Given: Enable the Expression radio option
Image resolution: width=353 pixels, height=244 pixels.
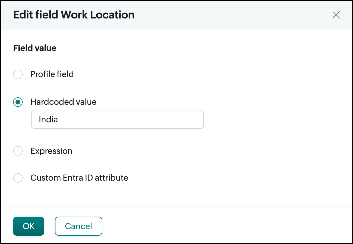Looking at the screenshot, I should tap(18, 151).
